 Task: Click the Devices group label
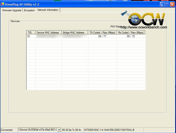[x=15, y=21]
